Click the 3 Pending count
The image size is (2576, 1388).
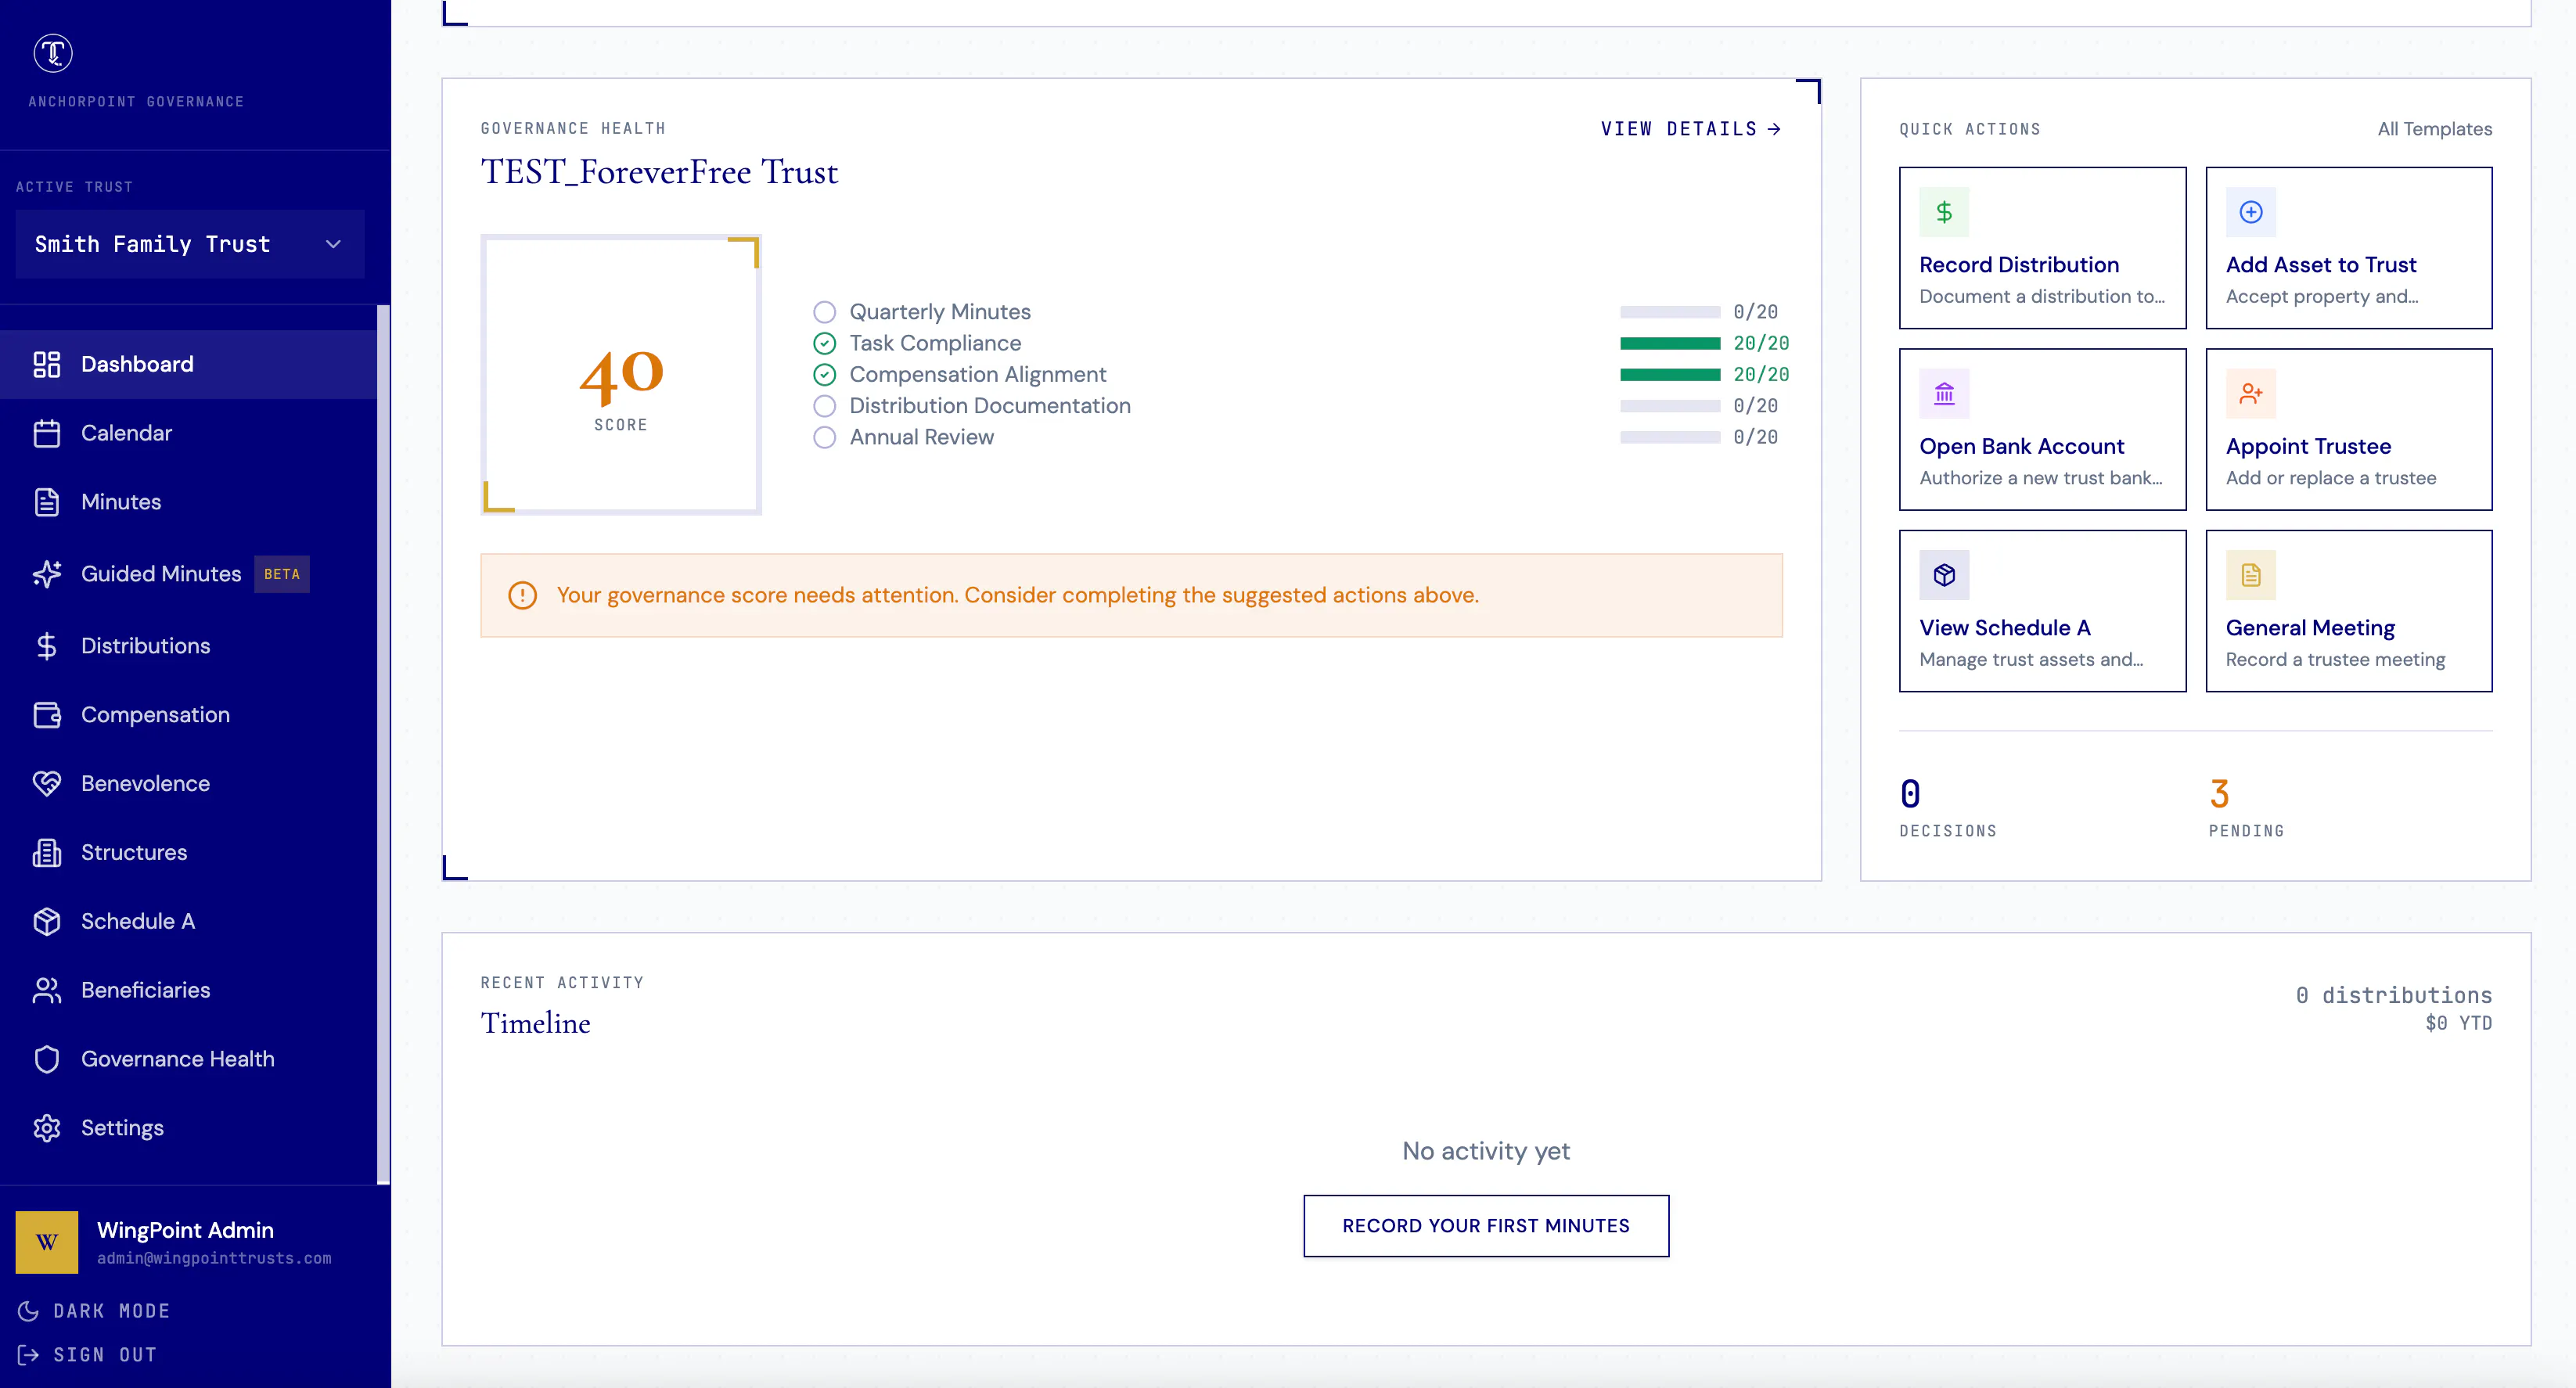(x=2220, y=794)
